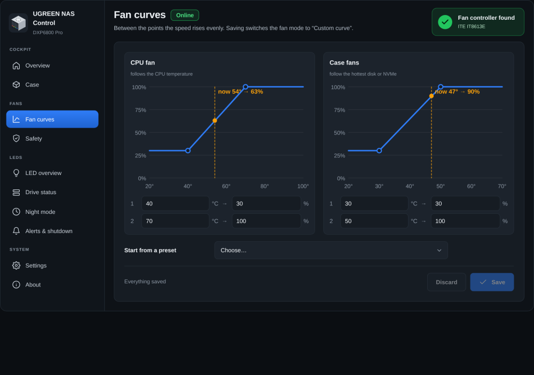Screen dimensions: 534x375
Task: Click the Case box icon
Action: 16,85
